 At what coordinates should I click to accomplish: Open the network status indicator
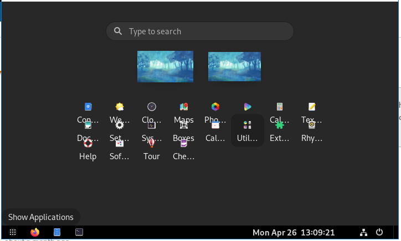[x=364, y=232]
